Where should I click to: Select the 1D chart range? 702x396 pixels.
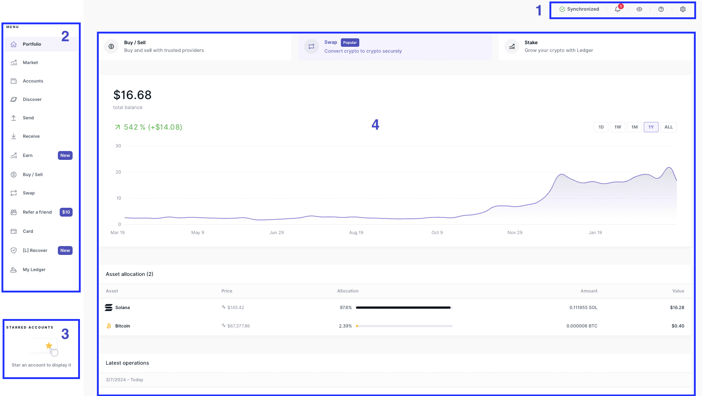tap(601, 127)
